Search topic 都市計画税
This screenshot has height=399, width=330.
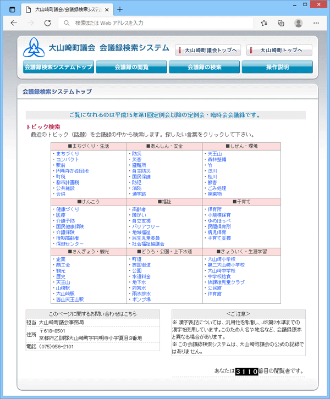pos(68,182)
